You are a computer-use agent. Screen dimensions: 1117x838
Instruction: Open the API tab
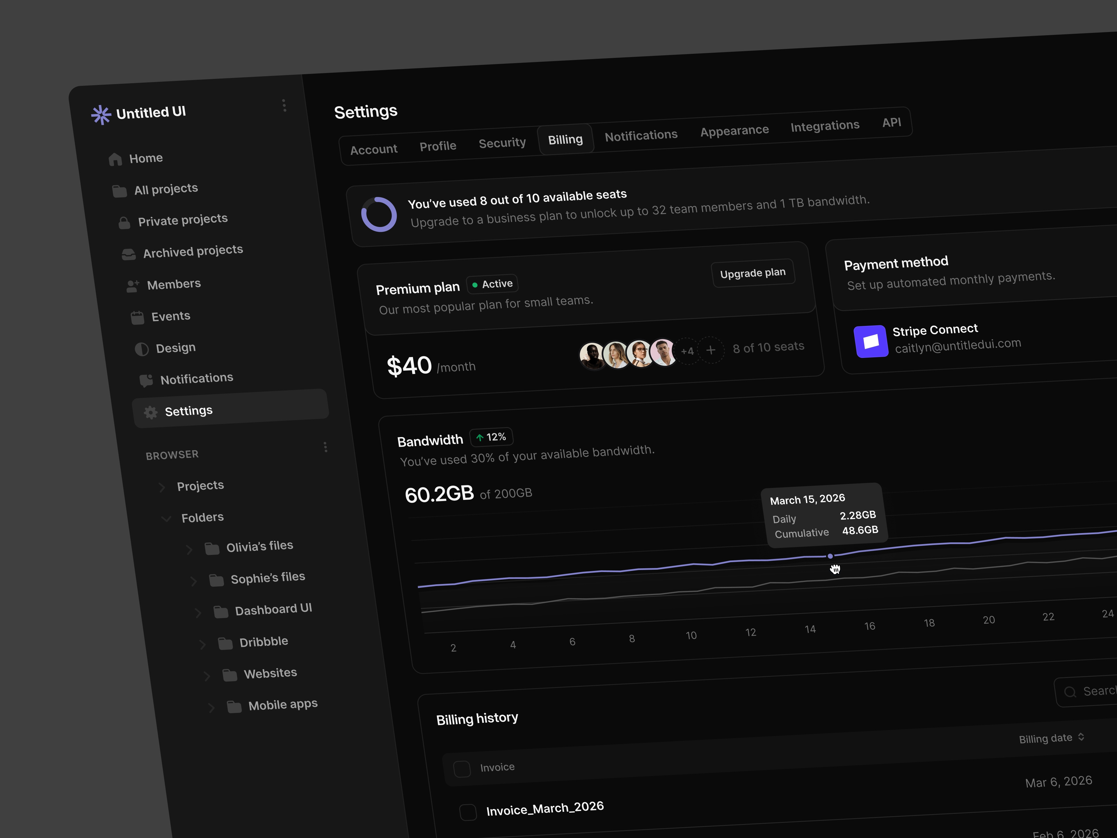point(891,122)
